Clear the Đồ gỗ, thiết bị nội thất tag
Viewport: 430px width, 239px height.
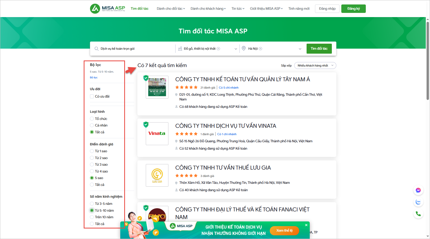pos(218,49)
